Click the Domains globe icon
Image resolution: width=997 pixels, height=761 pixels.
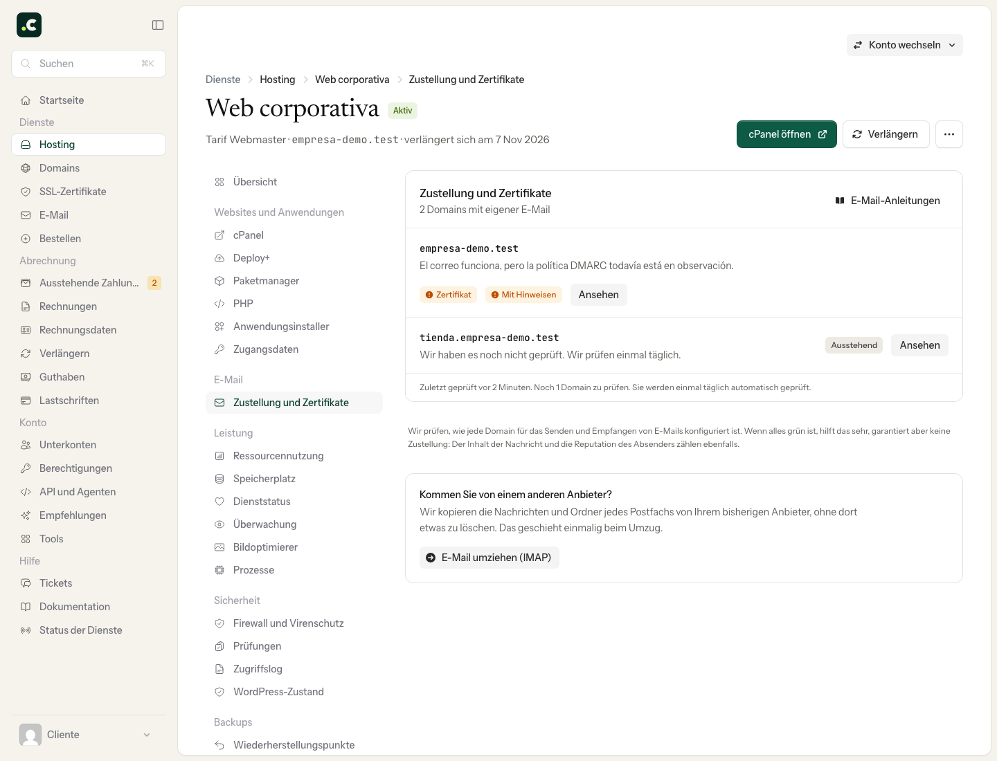point(26,168)
